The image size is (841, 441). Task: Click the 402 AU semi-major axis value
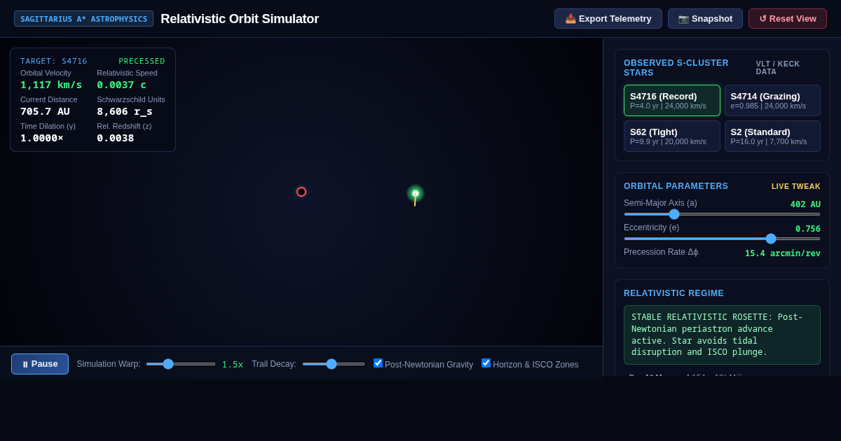click(805, 204)
